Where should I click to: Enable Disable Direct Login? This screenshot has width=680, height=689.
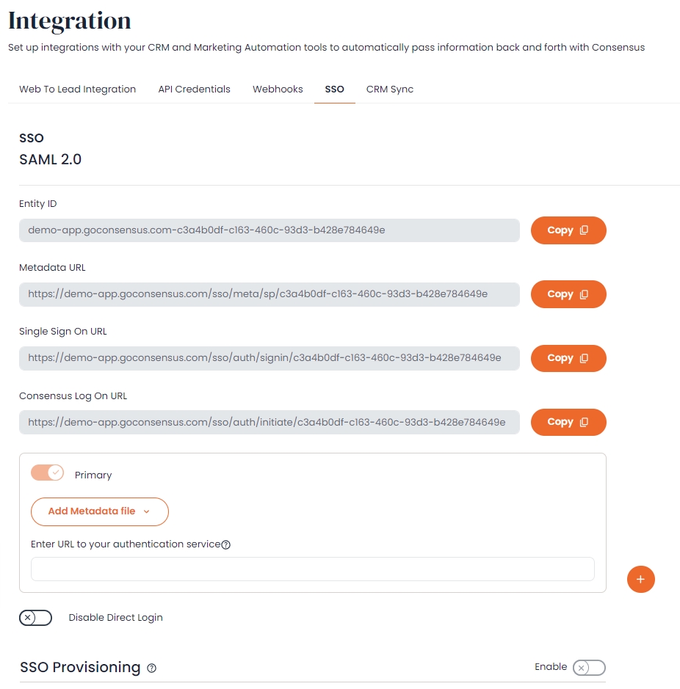(35, 617)
